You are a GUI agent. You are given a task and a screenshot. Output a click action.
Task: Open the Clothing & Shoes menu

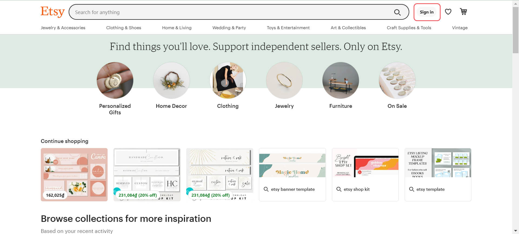[x=124, y=28]
